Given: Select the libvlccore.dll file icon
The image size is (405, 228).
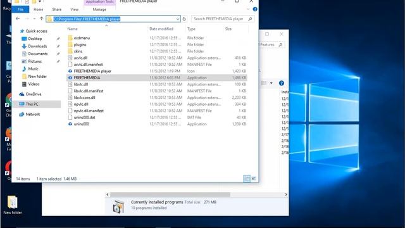Looking at the screenshot, I should pyautogui.click(x=70, y=98).
